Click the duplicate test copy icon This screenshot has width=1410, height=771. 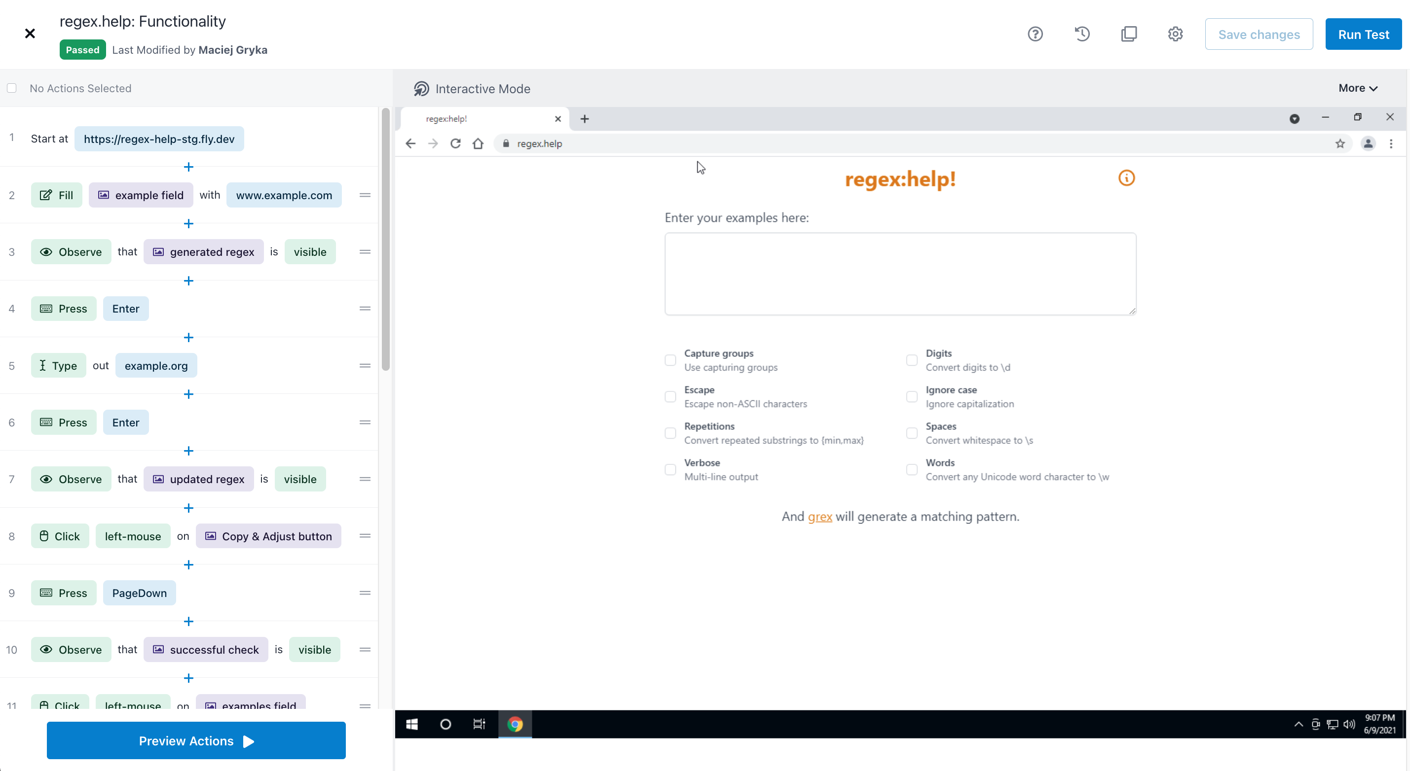coord(1129,34)
